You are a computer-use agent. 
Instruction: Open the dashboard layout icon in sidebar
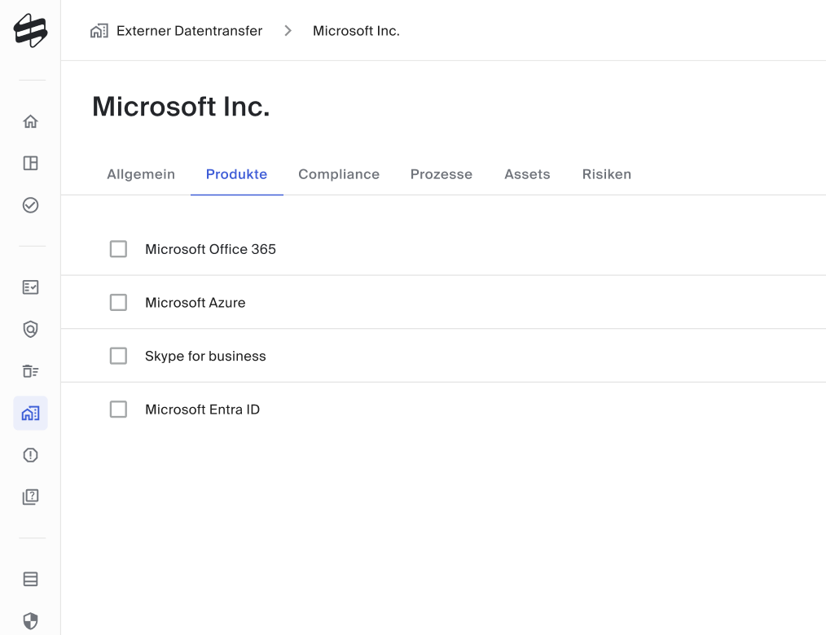point(31,163)
